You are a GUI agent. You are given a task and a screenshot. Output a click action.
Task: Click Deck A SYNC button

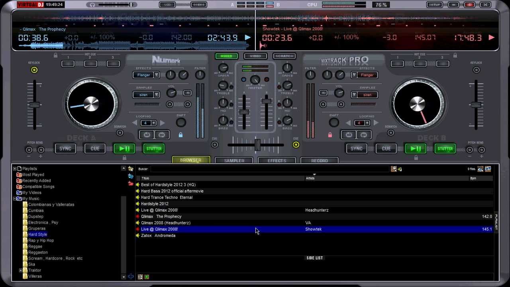coord(65,149)
